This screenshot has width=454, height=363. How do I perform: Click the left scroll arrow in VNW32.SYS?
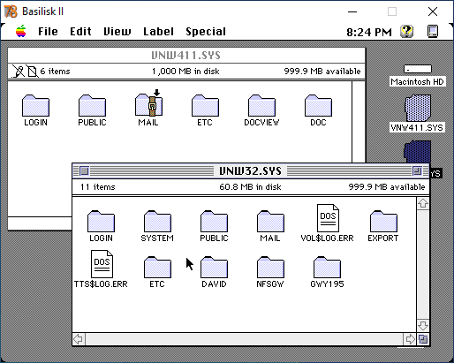pyautogui.click(x=79, y=339)
